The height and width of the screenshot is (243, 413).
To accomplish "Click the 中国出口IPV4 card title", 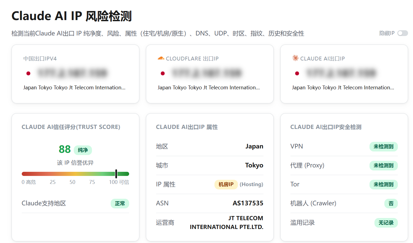I will tap(40, 59).
